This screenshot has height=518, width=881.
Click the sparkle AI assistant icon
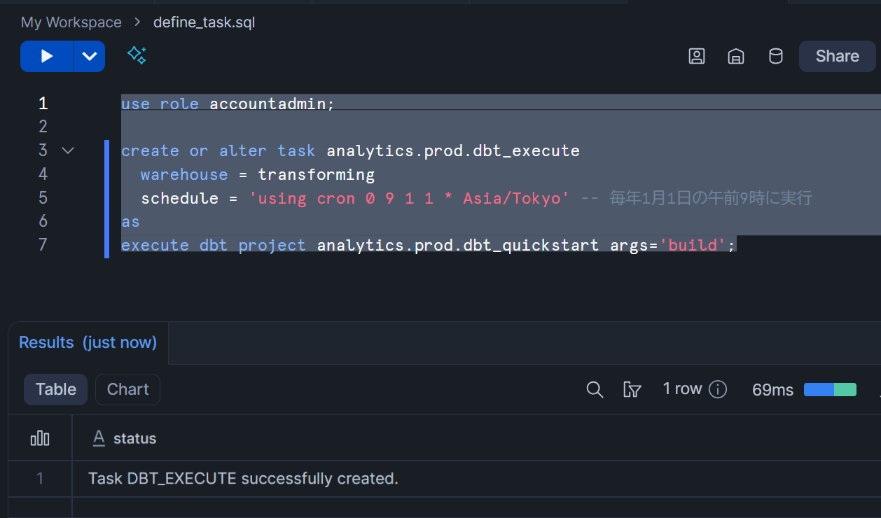tap(137, 55)
